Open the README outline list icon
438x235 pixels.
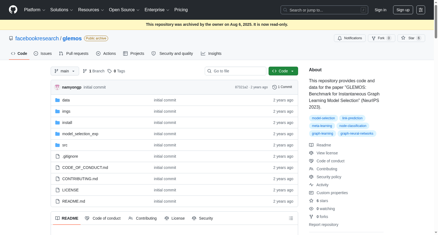click(291, 218)
